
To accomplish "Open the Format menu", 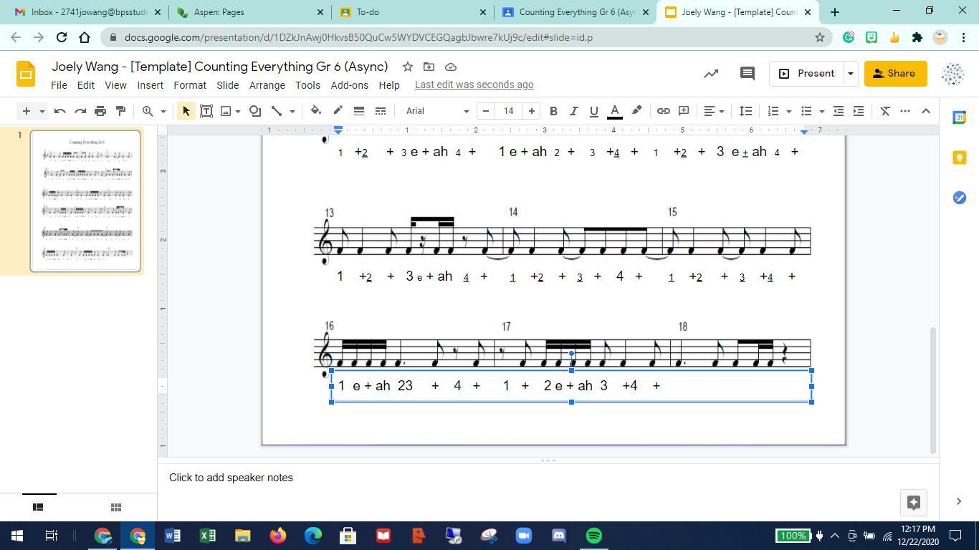I will pos(190,85).
